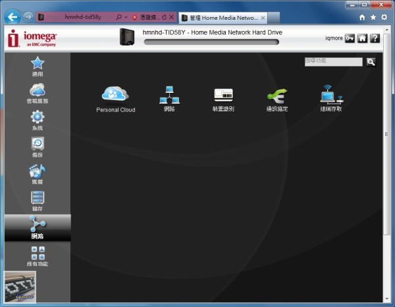Screen dimensions: 395x307
Task: Go back with the browser back arrow
Action: coord(12,17)
